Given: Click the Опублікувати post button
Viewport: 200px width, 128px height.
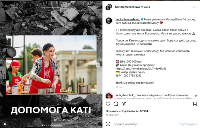Looking at the screenshot, I should click(x=188, y=124).
